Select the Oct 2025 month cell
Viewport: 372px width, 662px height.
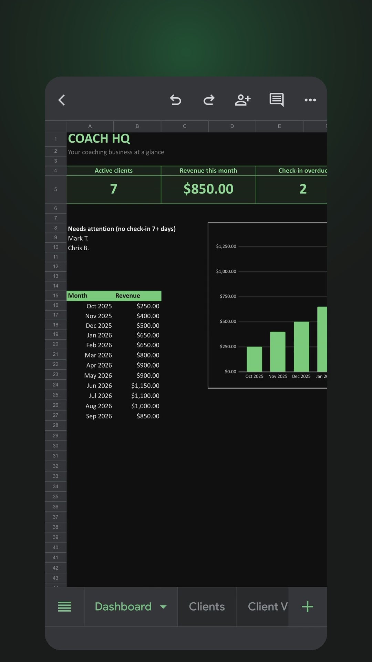[x=90, y=306]
